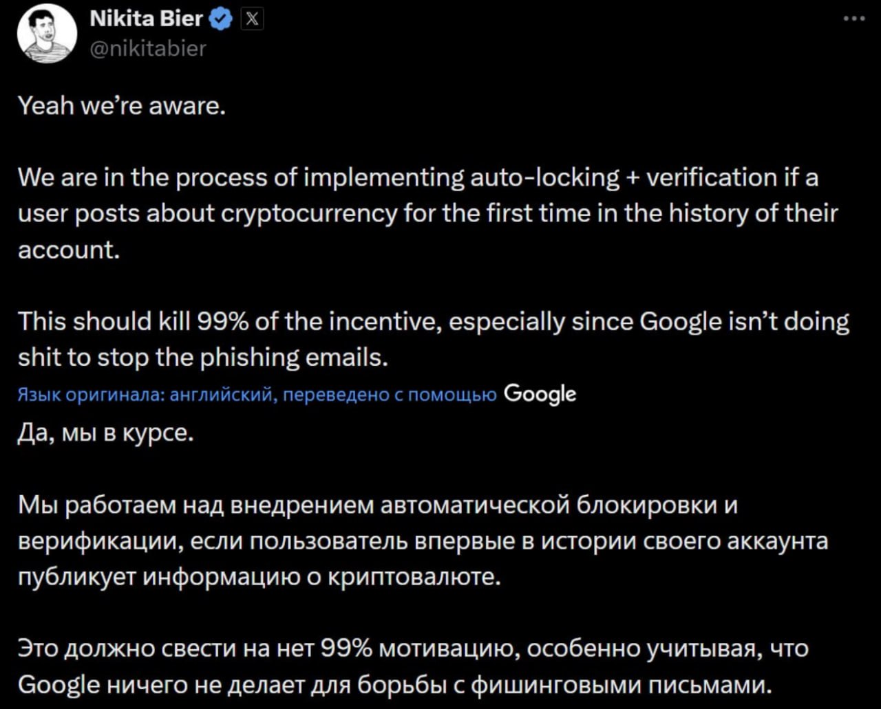Click the X affiliation badge icon
Viewport: 881px width, 709px height.
(252, 20)
